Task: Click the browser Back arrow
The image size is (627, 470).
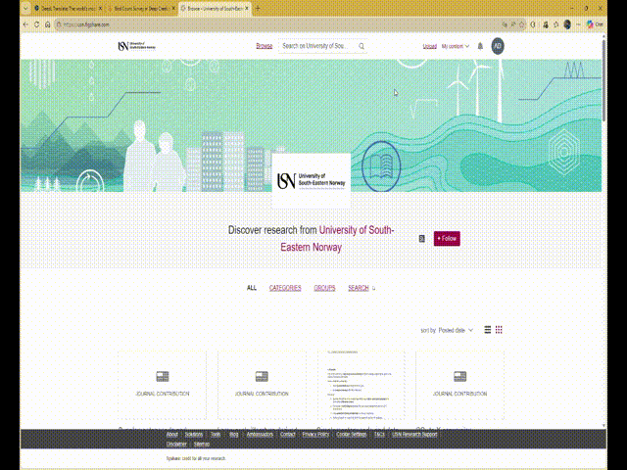Action: (26, 24)
